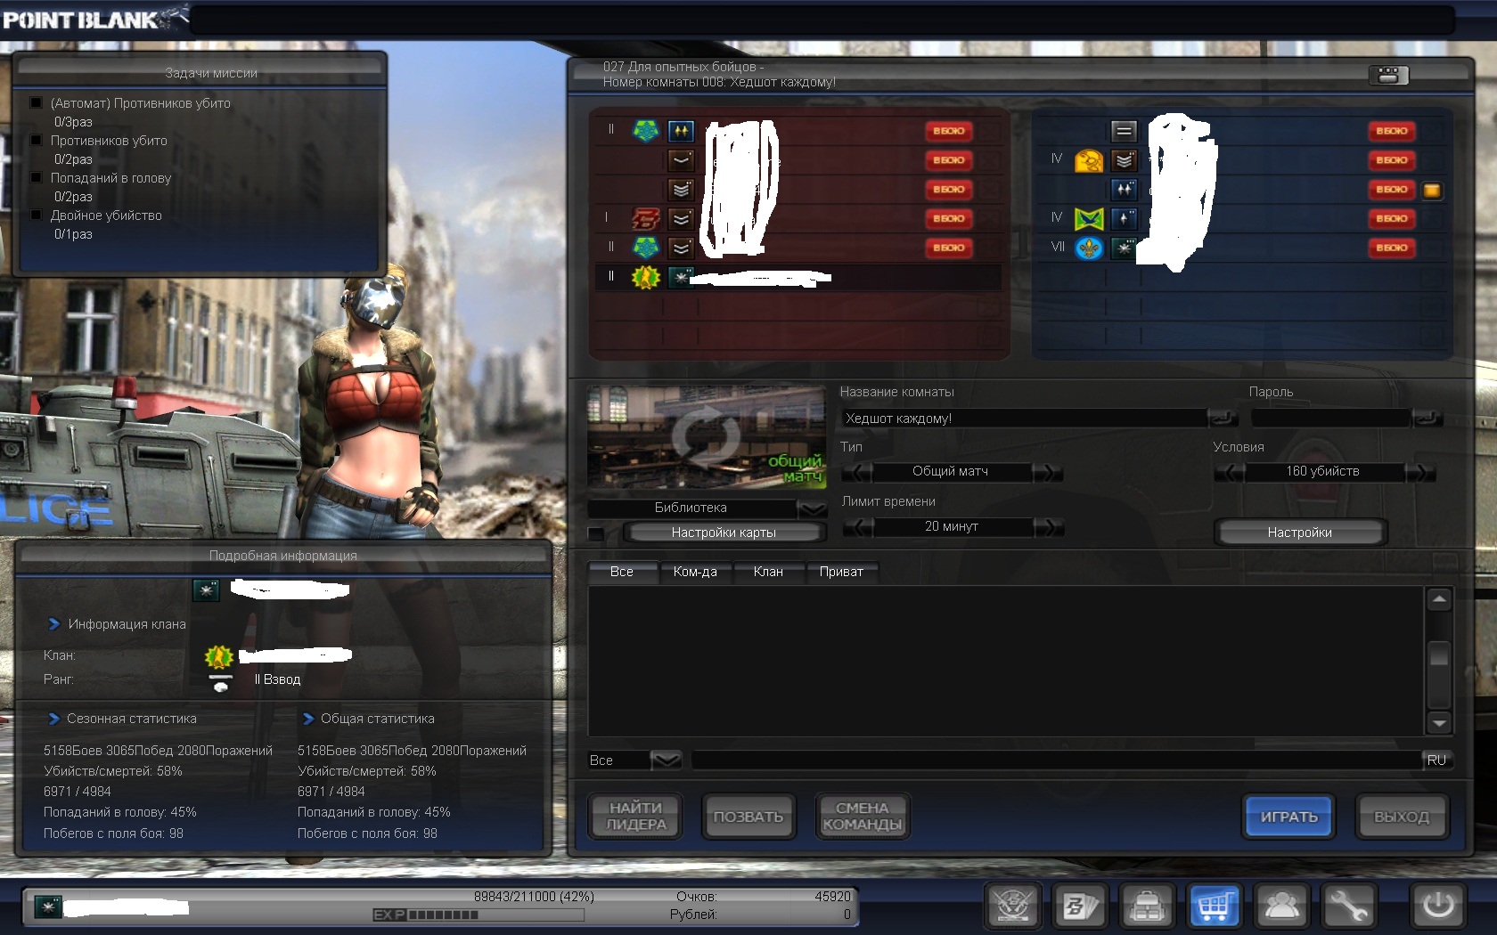Confirm the password with its enter button
The width and height of the screenshot is (1497, 935).
coord(1427,418)
